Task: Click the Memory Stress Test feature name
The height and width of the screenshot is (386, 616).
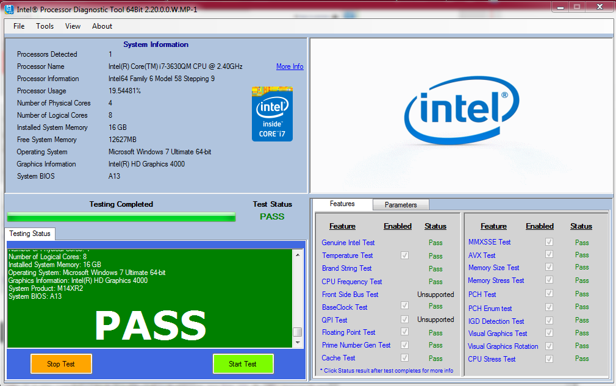Action: 496,281
